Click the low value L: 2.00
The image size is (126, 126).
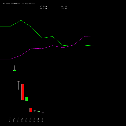pyautogui.click(x=64, y=9)
